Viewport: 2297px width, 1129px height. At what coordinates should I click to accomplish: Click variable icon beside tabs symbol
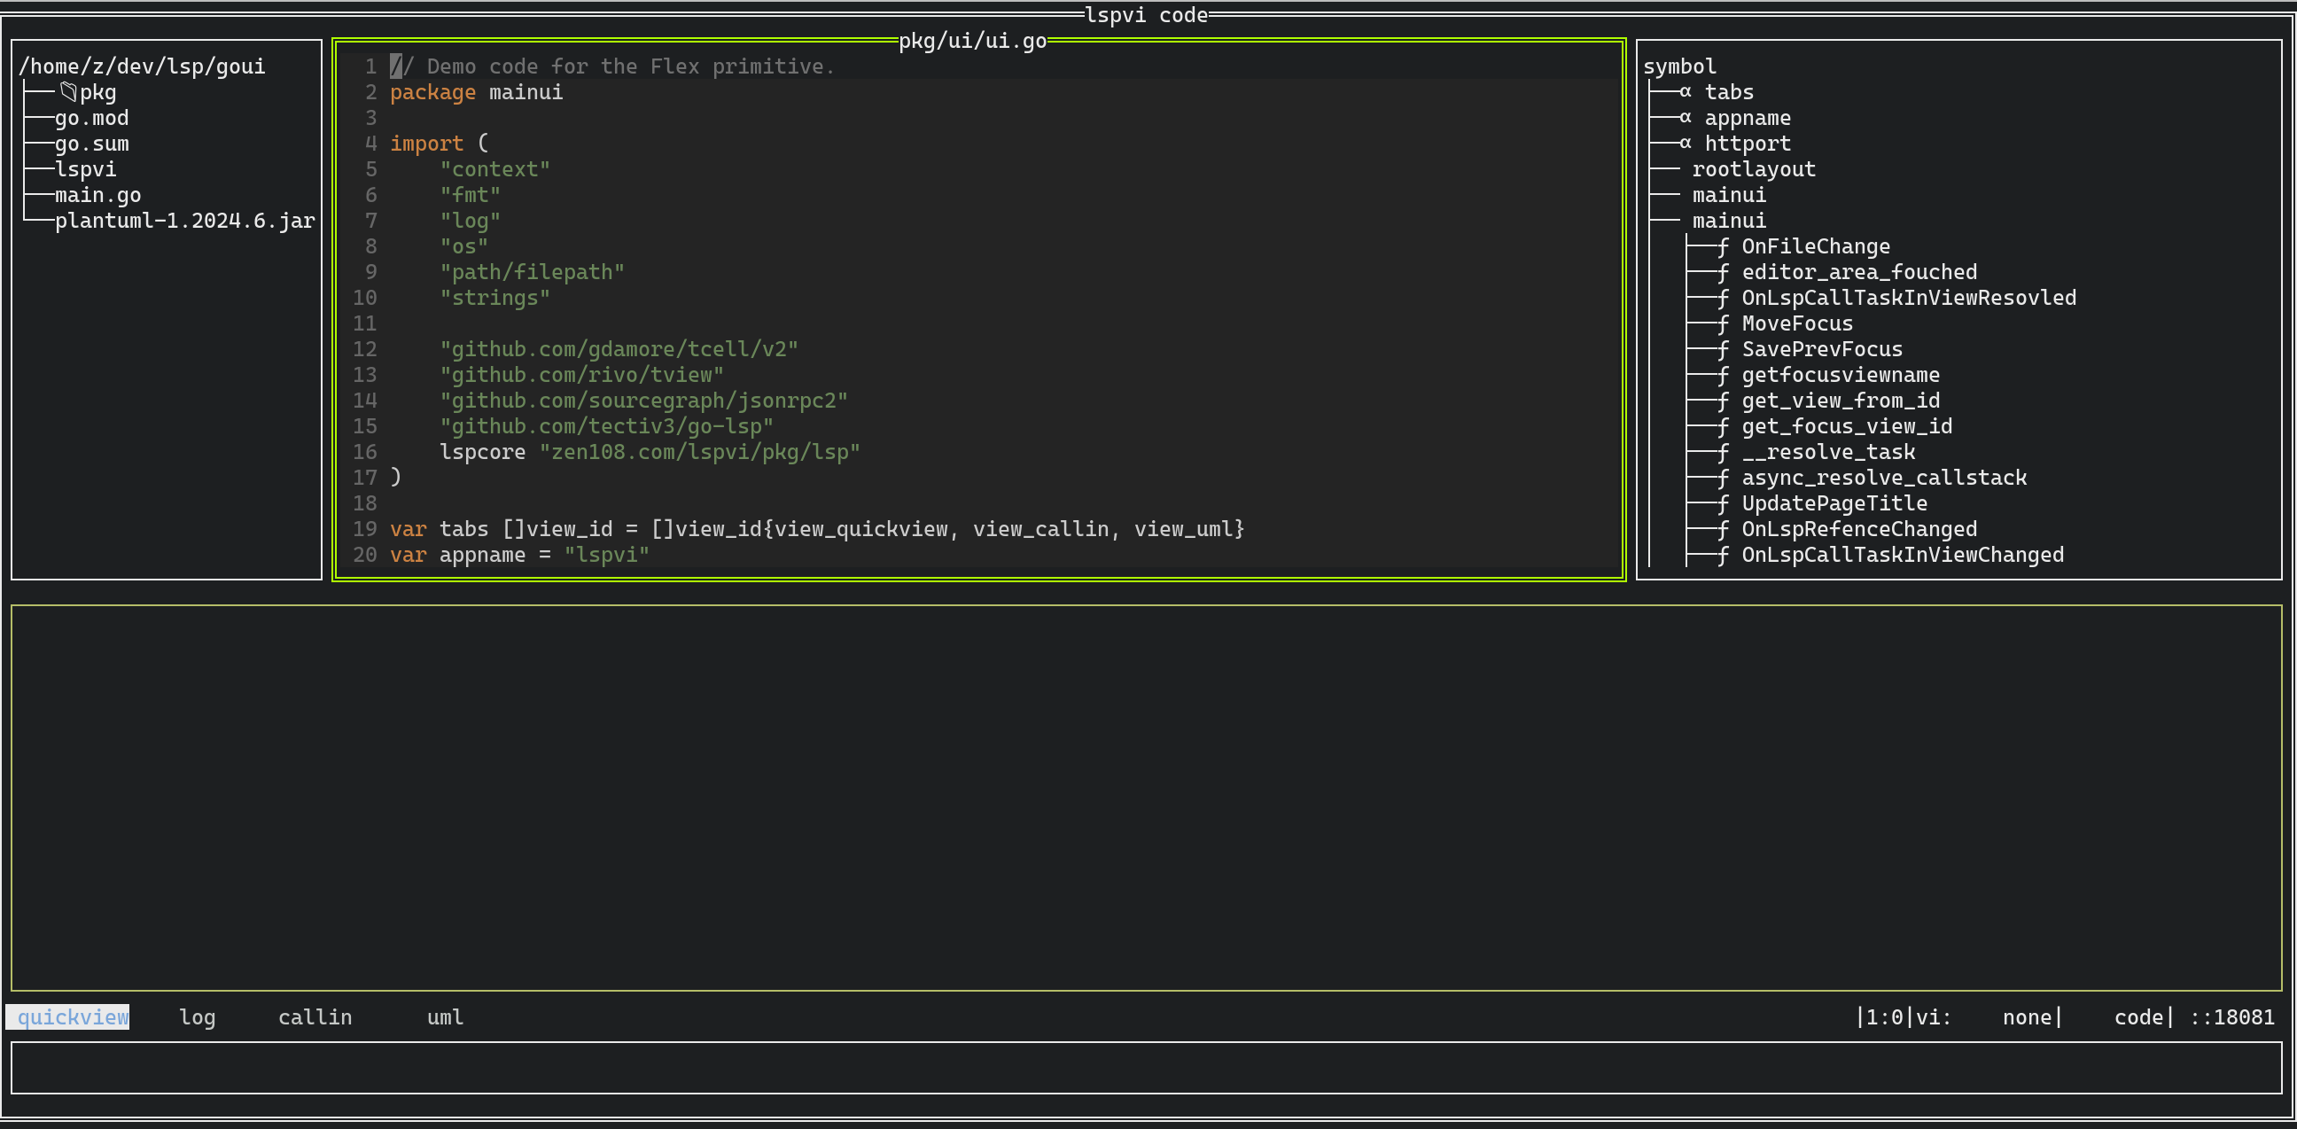pyautogui.click(x=1686, y=92)
